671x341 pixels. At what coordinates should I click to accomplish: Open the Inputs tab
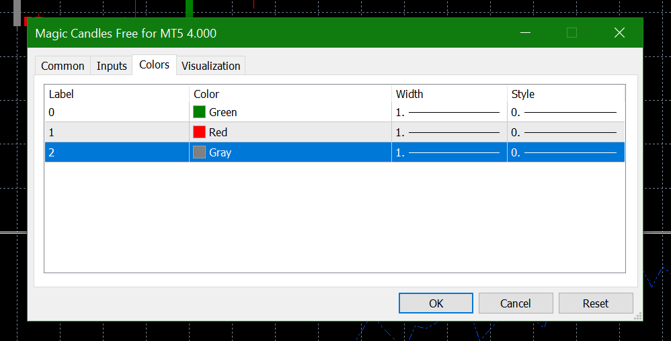(112, 66)
